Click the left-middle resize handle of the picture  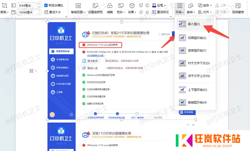(x=47, y=71)
